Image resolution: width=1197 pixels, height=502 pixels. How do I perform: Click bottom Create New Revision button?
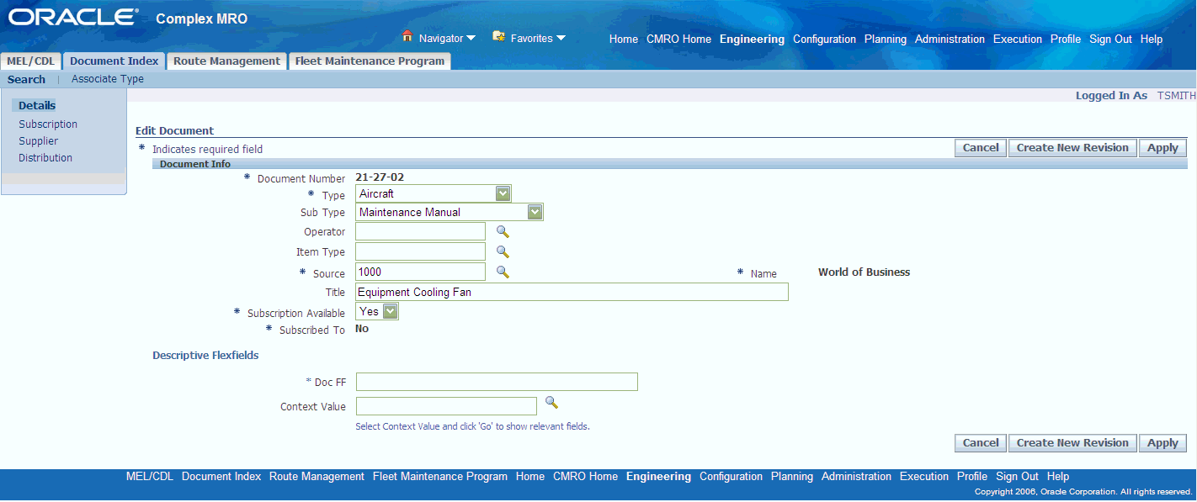tap(1072, 443)
